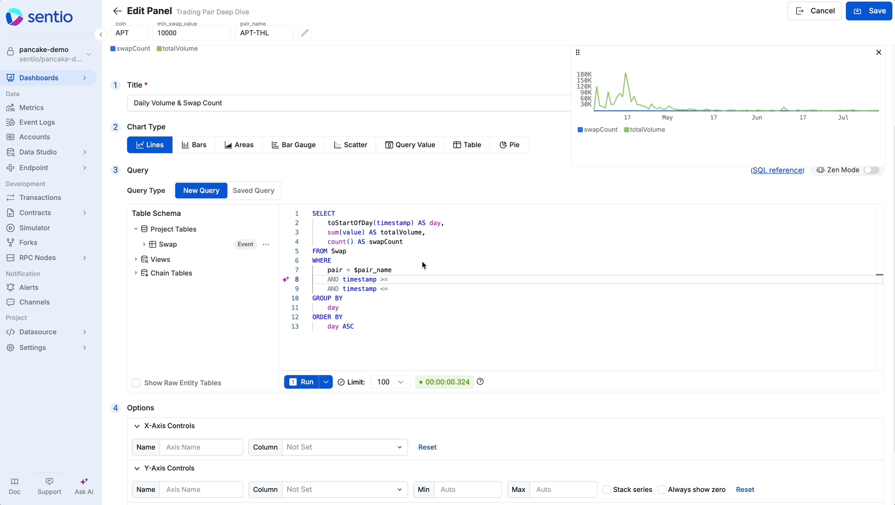Screen dimensions: 895x505
Task: Expand the Swap table node
Action: point(144,244)
